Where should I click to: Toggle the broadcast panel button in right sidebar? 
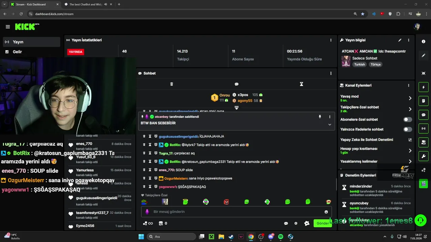click(424, 128)
